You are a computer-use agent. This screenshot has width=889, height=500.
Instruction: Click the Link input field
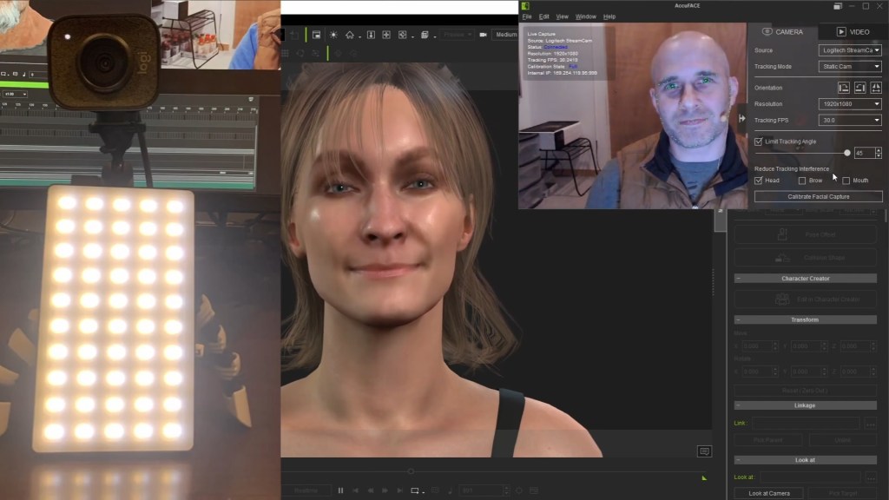pos(806,423)
